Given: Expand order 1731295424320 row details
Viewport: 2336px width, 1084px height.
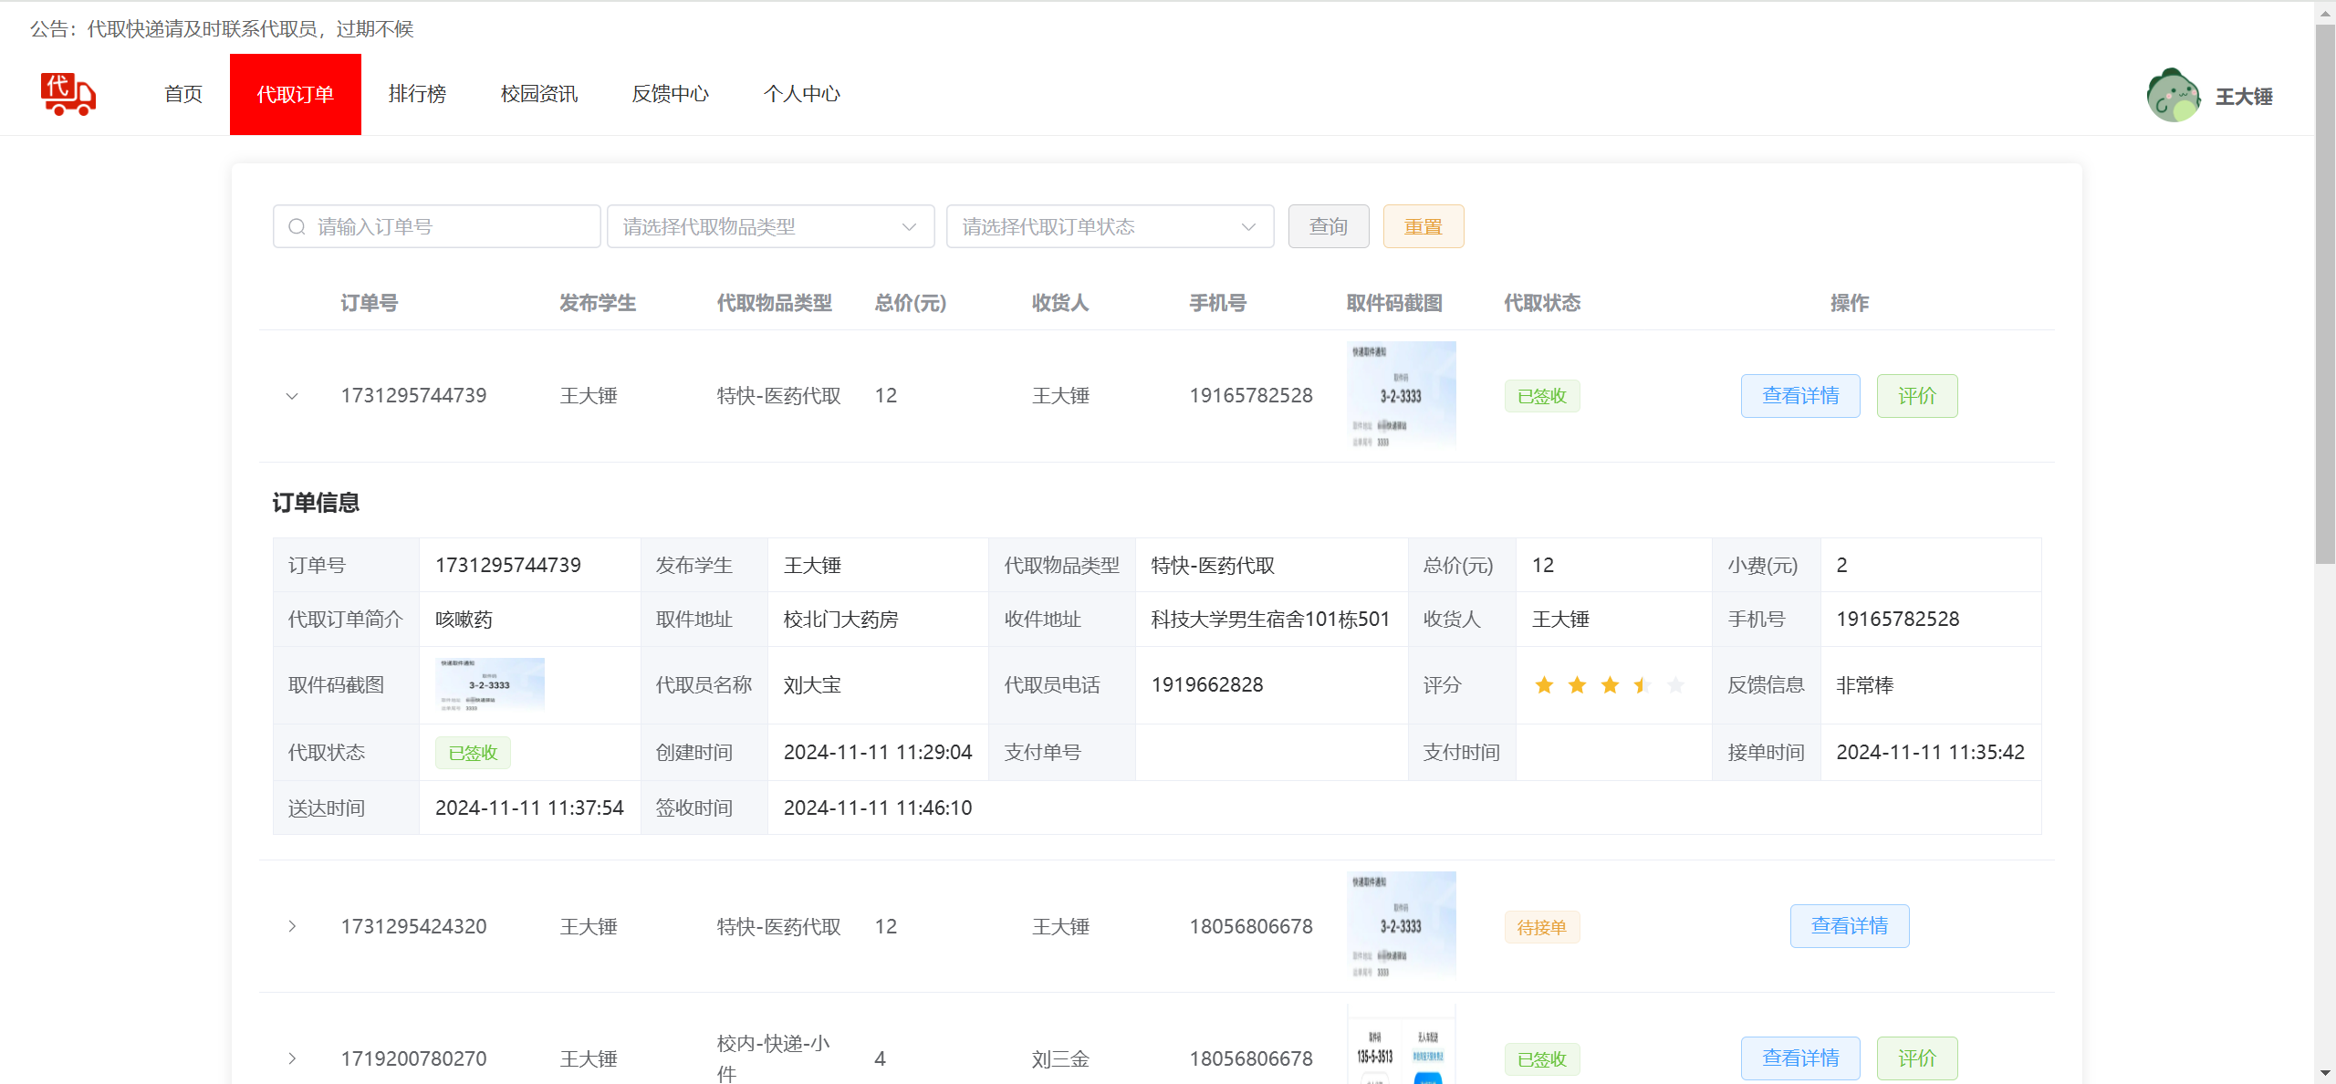Looking at the screenshot, I should pyautogui.click(x=292, y=926).
